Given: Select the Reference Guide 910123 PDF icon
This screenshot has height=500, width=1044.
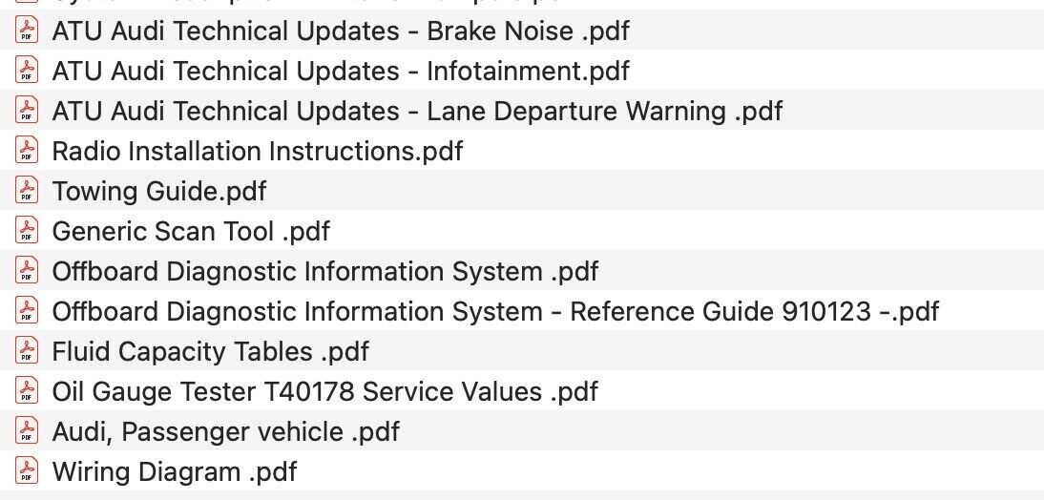Looking at the screenshot, I should [x=28, y=312].
